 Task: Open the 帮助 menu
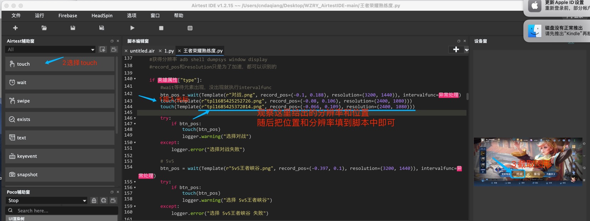[x=178, y=16]
